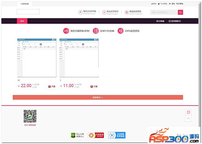202x144 pixels.
Task: Click the pink search magnifier button
Action: (180, 12)
